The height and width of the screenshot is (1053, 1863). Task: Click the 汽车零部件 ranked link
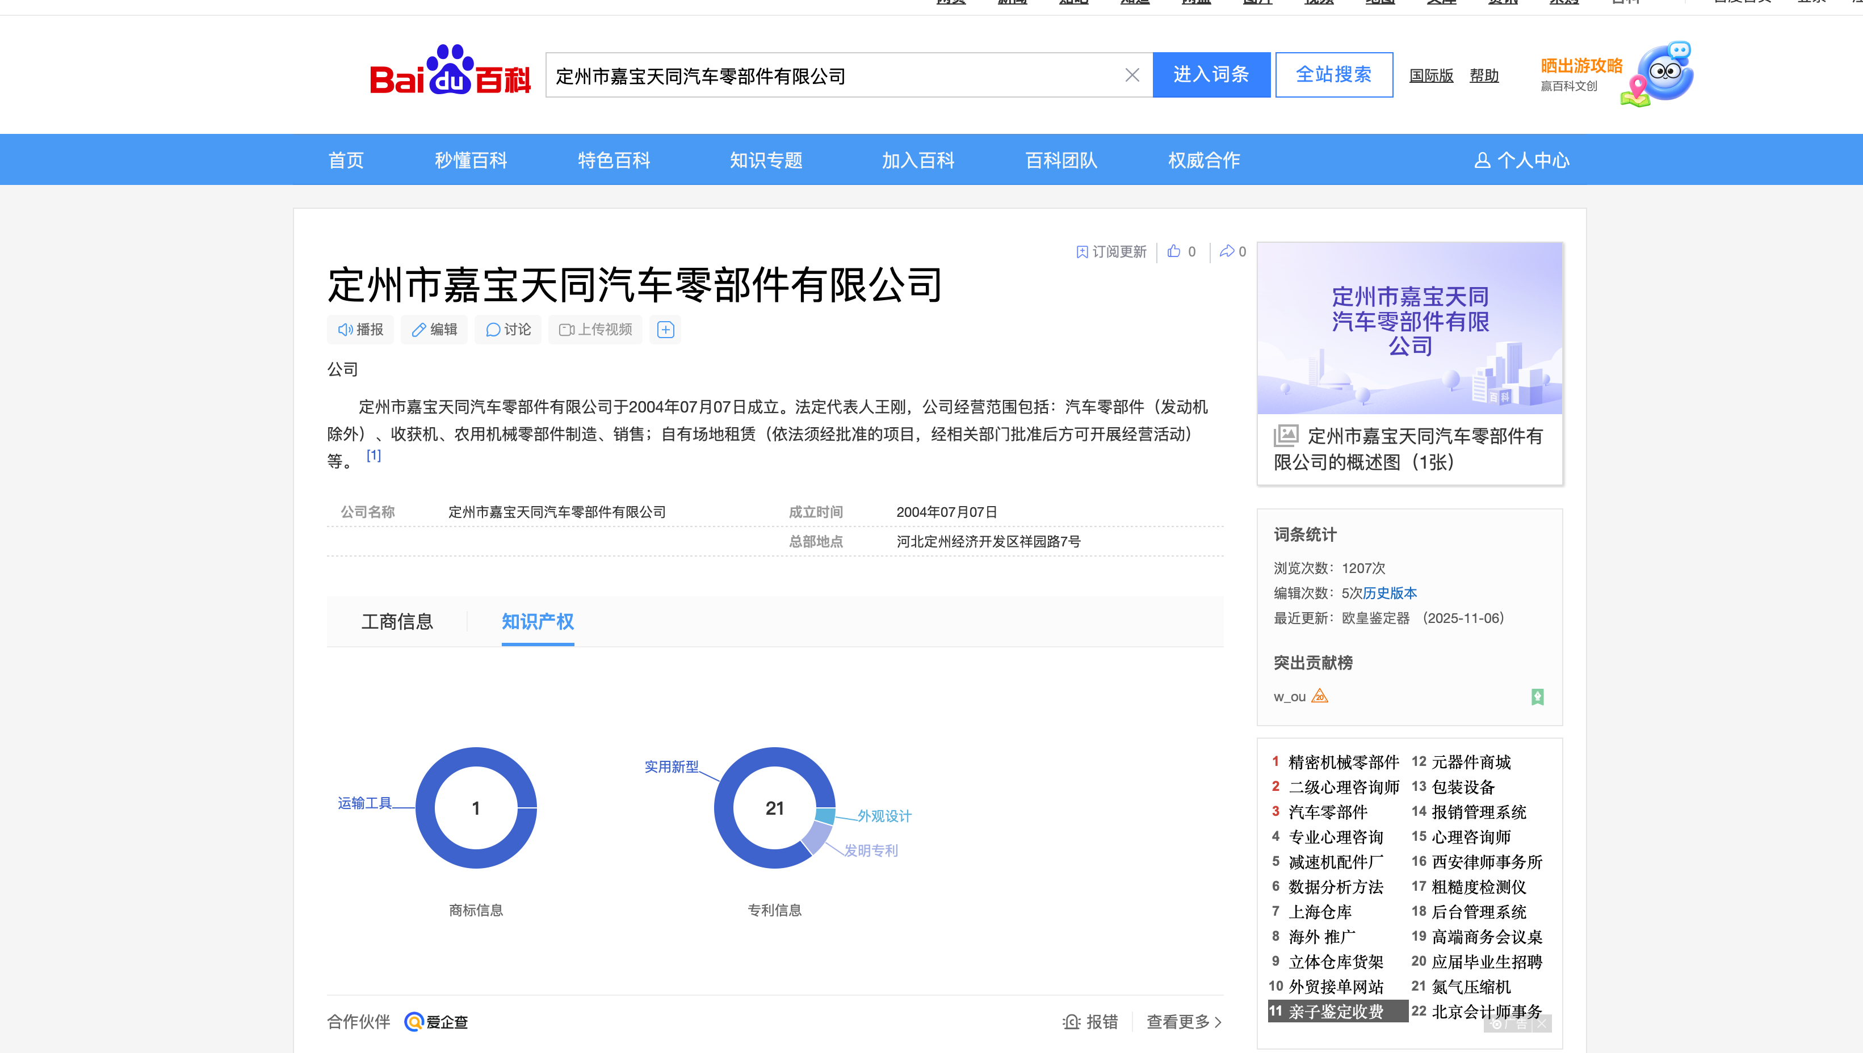tap(1328, 812)
